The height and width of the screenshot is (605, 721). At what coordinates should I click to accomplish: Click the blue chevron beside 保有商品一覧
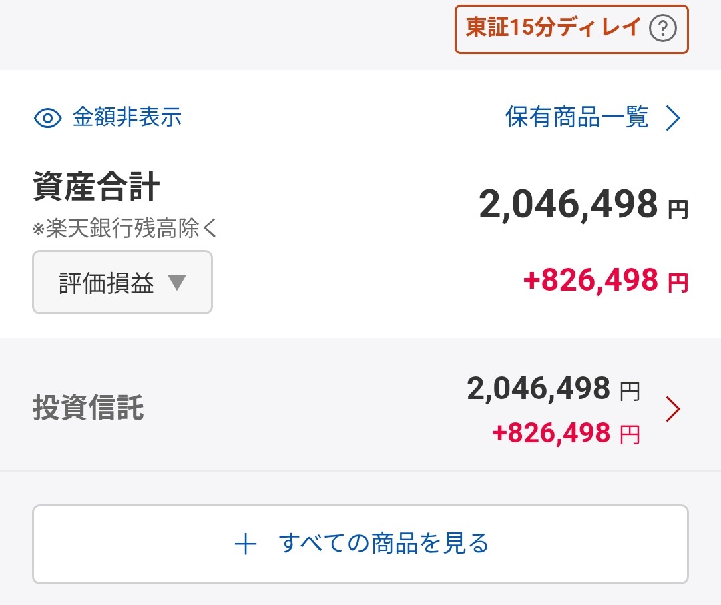tap(674, 119)
